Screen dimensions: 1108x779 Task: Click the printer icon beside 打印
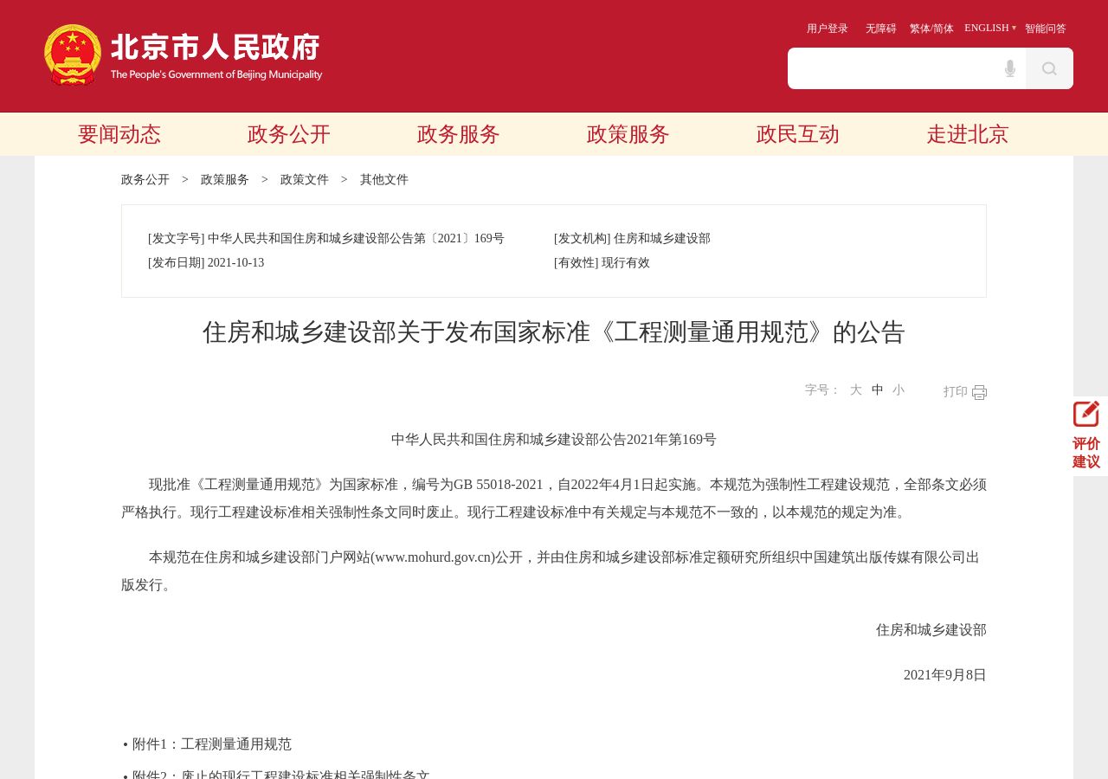(x=979, y=392)
